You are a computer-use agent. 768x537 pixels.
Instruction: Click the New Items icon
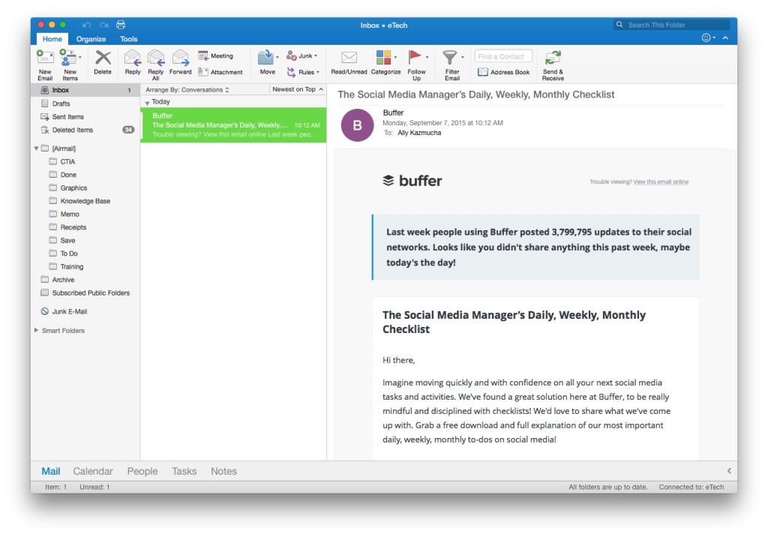pos(67,57)
